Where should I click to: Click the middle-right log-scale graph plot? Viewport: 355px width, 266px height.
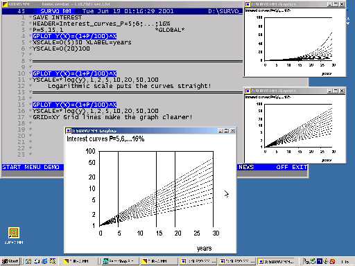click(x=298, y=125)
